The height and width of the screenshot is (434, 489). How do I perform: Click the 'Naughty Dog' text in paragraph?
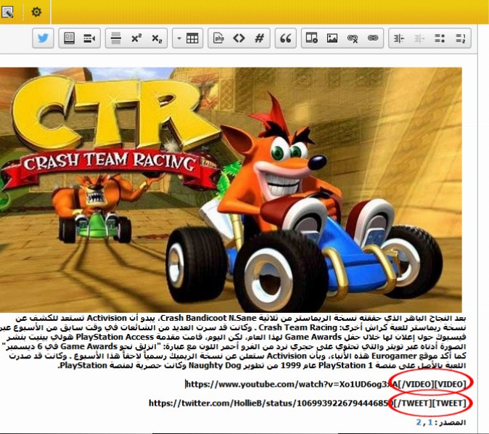pos(215,365)
